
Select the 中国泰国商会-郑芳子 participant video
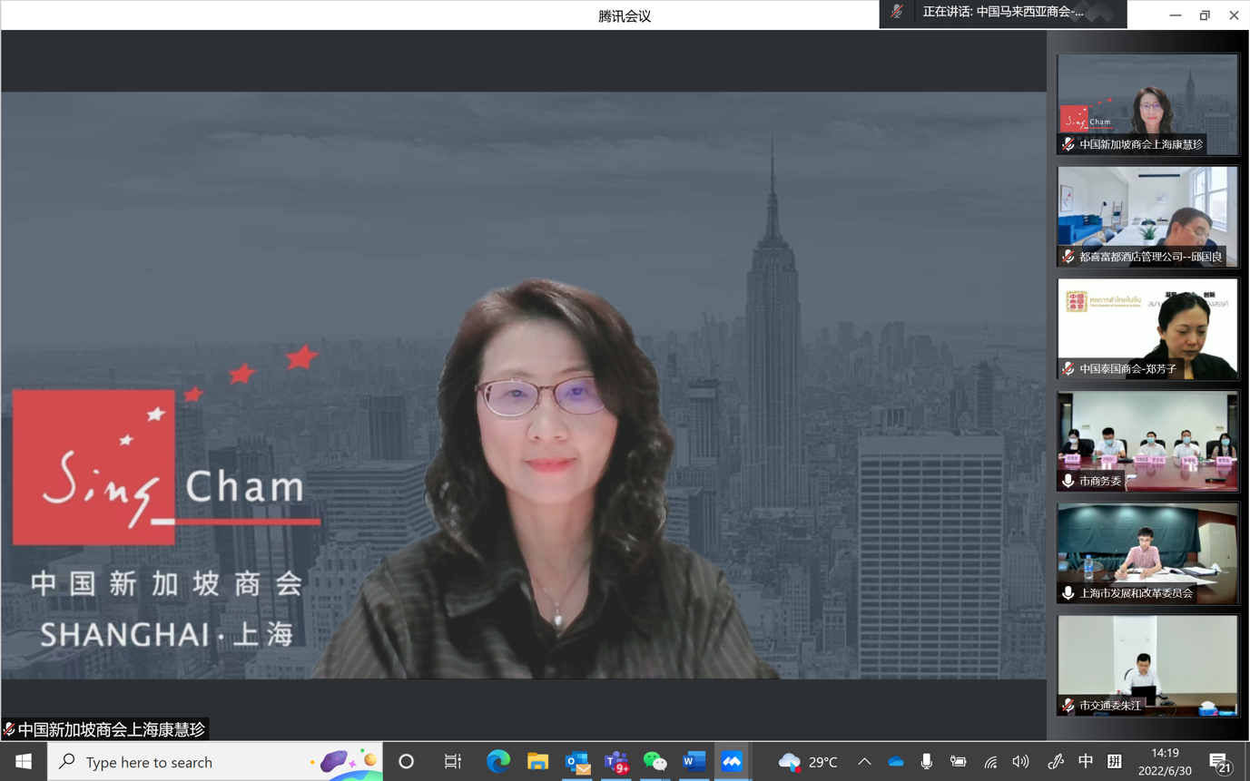(x=1147, y=329)
